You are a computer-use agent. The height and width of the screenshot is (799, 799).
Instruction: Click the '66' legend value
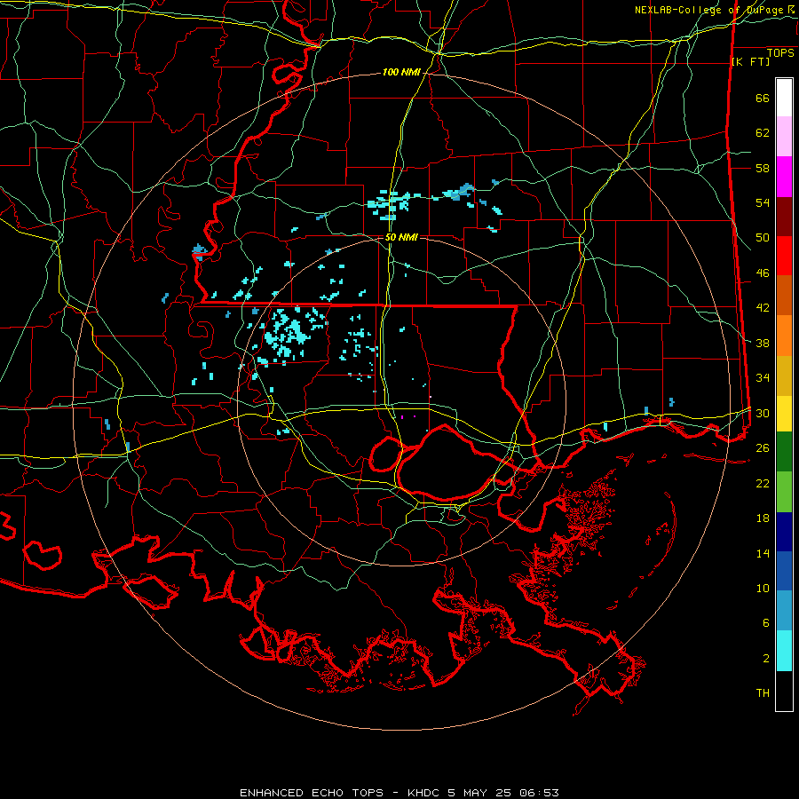coord(763,99)
